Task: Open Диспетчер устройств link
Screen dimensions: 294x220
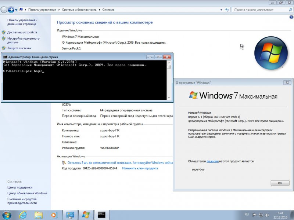Action: 22,32
